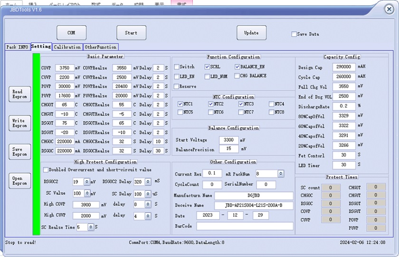The height and width of the screenshot is (257, 399).
Task: Enable the Save Data checkbox
Action: (x=294, y=34)
